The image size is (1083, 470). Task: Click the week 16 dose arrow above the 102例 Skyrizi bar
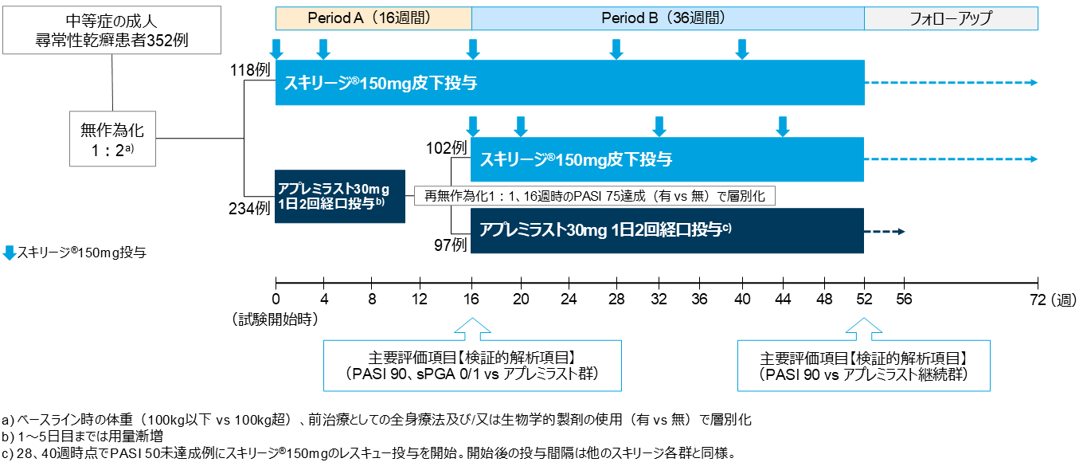click(472, 126)
